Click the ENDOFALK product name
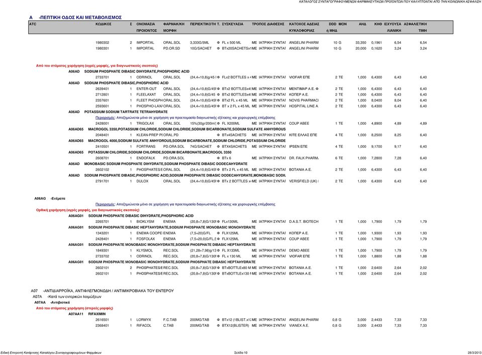This screenshot has height=355, width=482. point(146,158)
